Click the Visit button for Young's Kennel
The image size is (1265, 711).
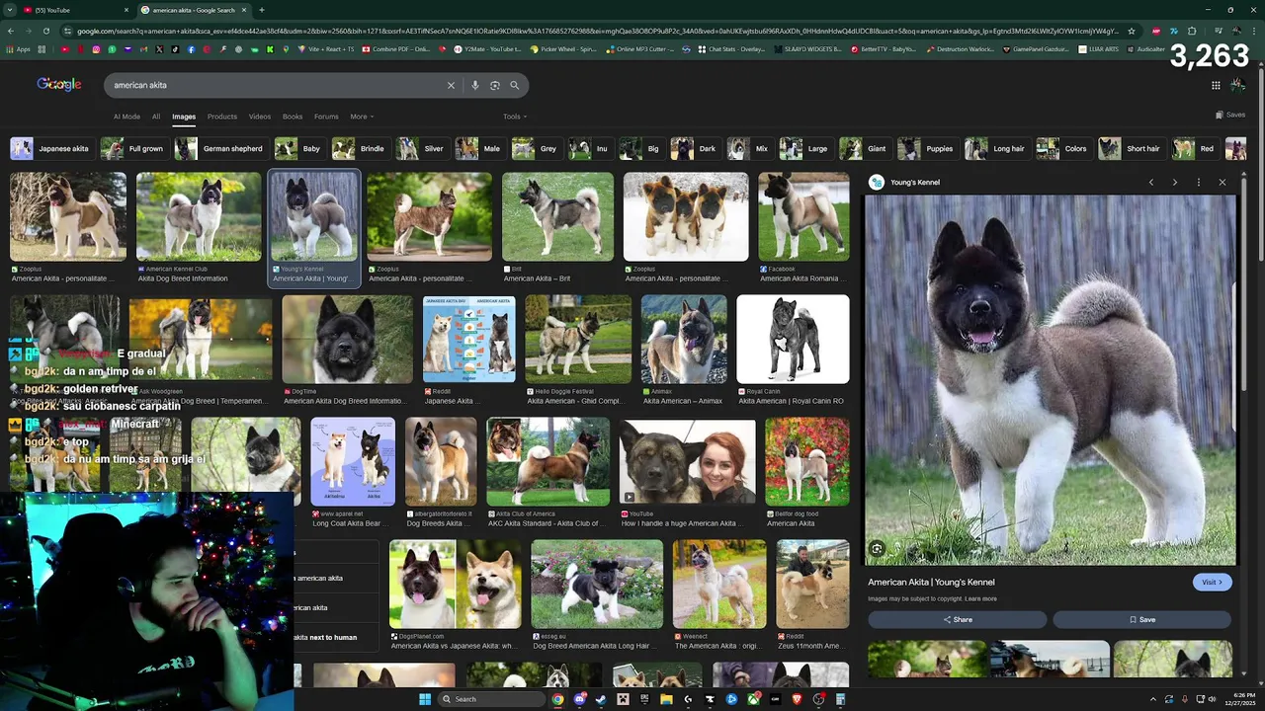[x=1212, y=582]
